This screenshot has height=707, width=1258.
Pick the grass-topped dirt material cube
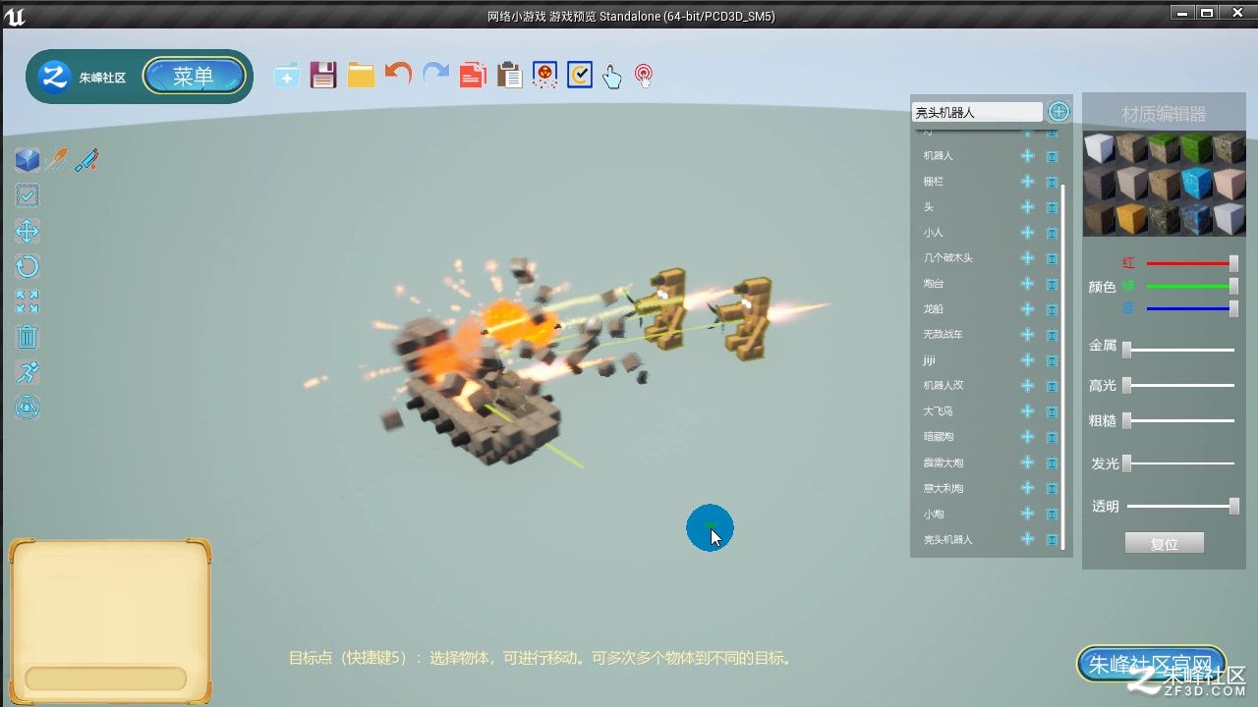pos(1164,148)
